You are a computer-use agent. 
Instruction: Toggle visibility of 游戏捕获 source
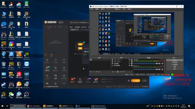129,64
